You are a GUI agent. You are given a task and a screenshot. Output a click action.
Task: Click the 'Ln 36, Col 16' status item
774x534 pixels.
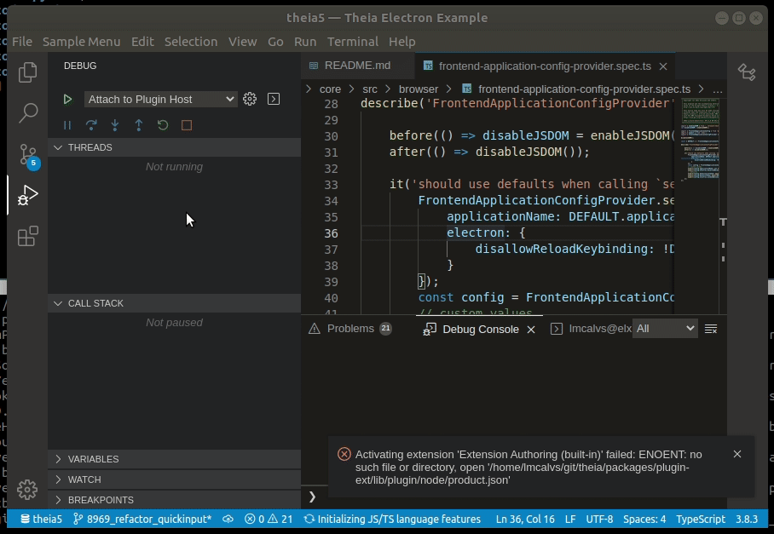[525, 520]
